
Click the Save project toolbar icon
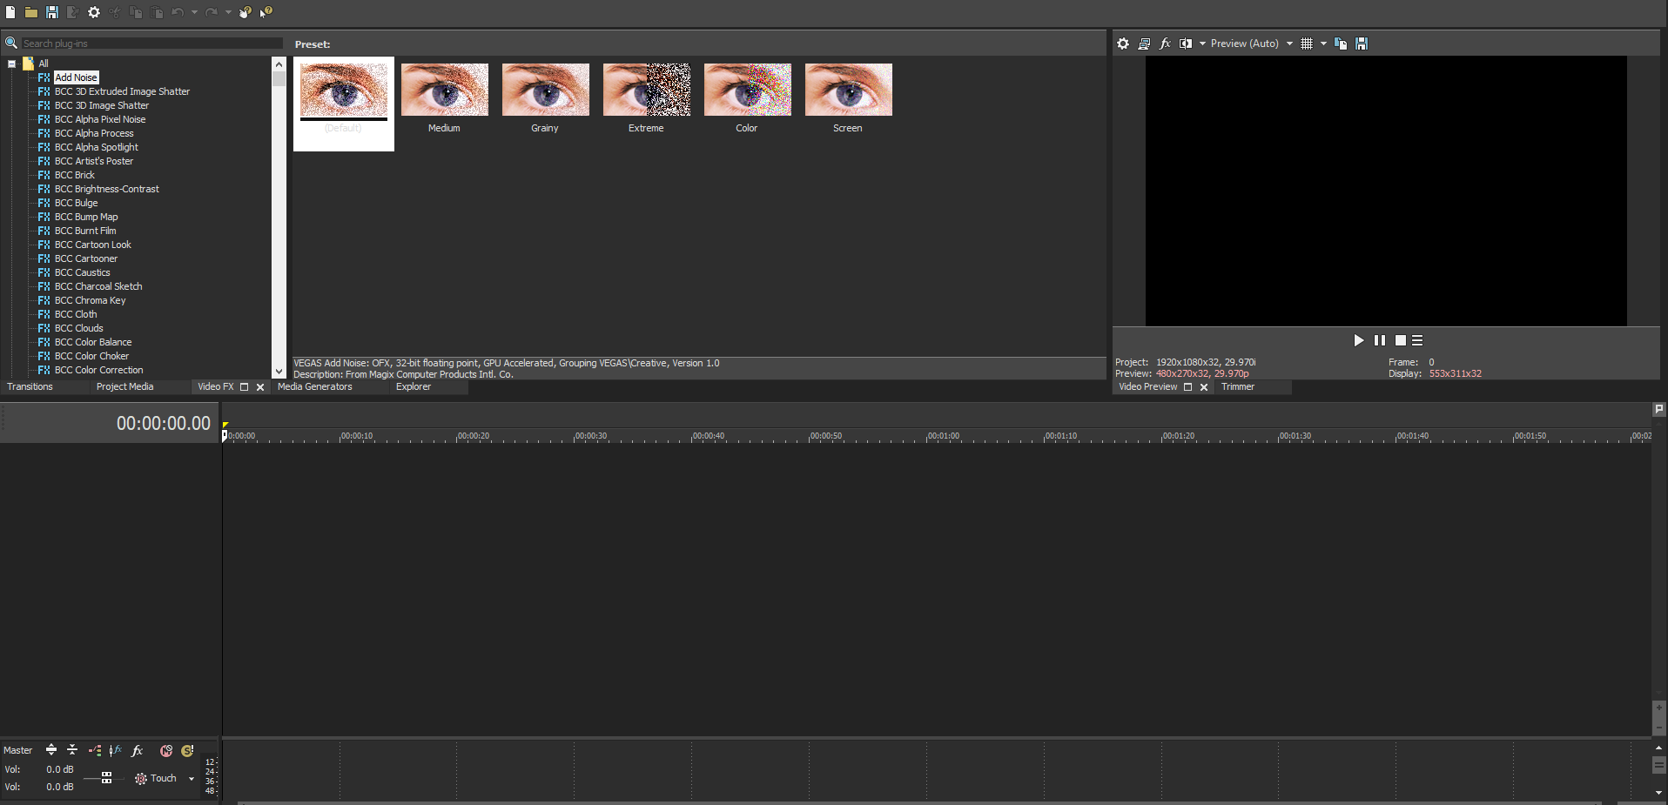point(51,12)
